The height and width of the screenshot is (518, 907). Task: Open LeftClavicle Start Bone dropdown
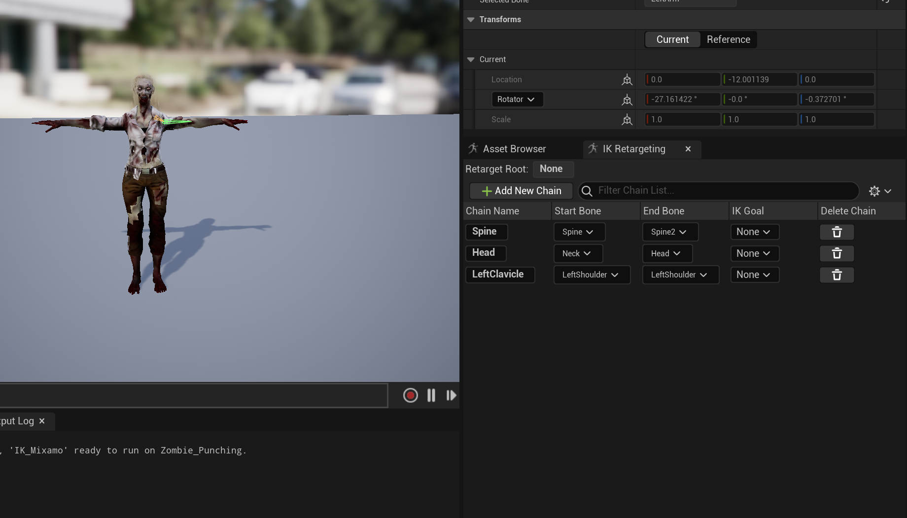592,275
